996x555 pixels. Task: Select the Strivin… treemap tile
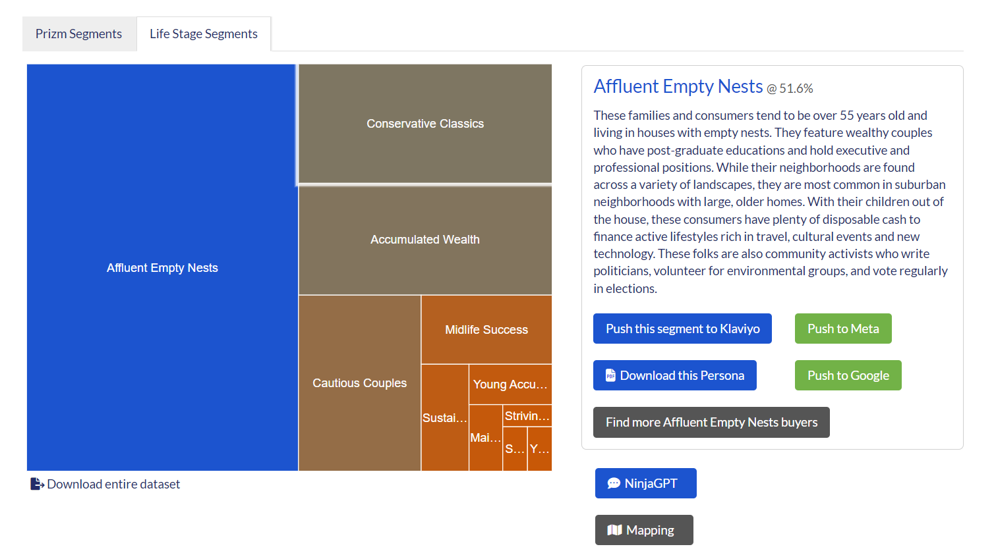(x=527, y=416)
